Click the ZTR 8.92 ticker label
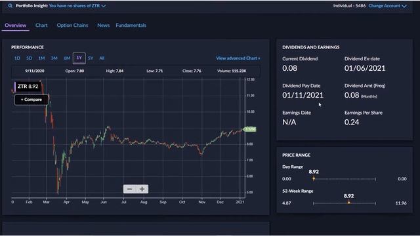The height and width of the screenshot is (236, 420). [x=28, y=87]
